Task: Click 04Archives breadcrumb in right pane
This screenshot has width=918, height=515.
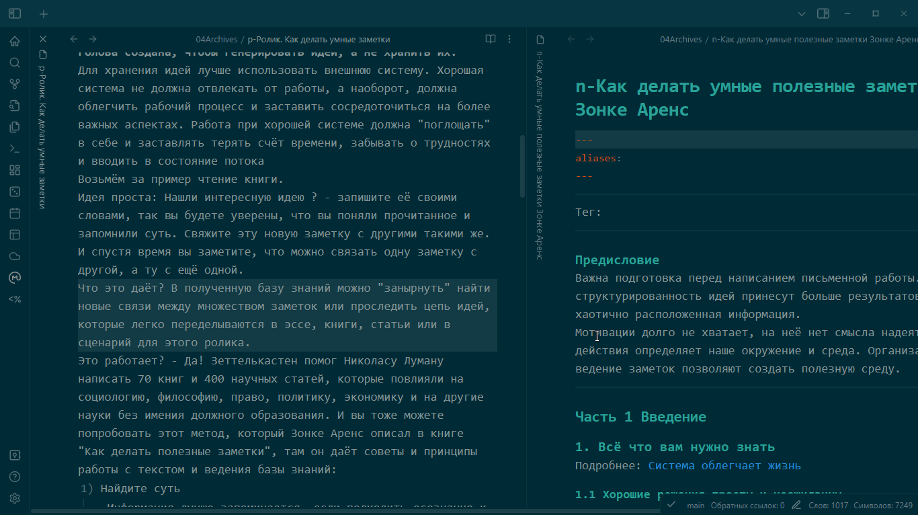Action: pos(681,40)
